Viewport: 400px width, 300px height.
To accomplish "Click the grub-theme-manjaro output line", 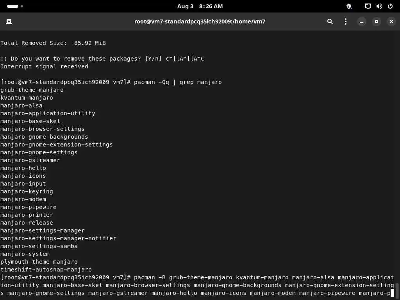I will point(32,90).
